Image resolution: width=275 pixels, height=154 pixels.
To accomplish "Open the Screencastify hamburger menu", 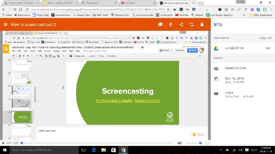I will (5, 24).
